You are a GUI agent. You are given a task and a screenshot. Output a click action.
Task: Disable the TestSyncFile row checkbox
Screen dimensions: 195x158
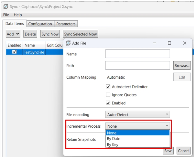pos(14,52)
